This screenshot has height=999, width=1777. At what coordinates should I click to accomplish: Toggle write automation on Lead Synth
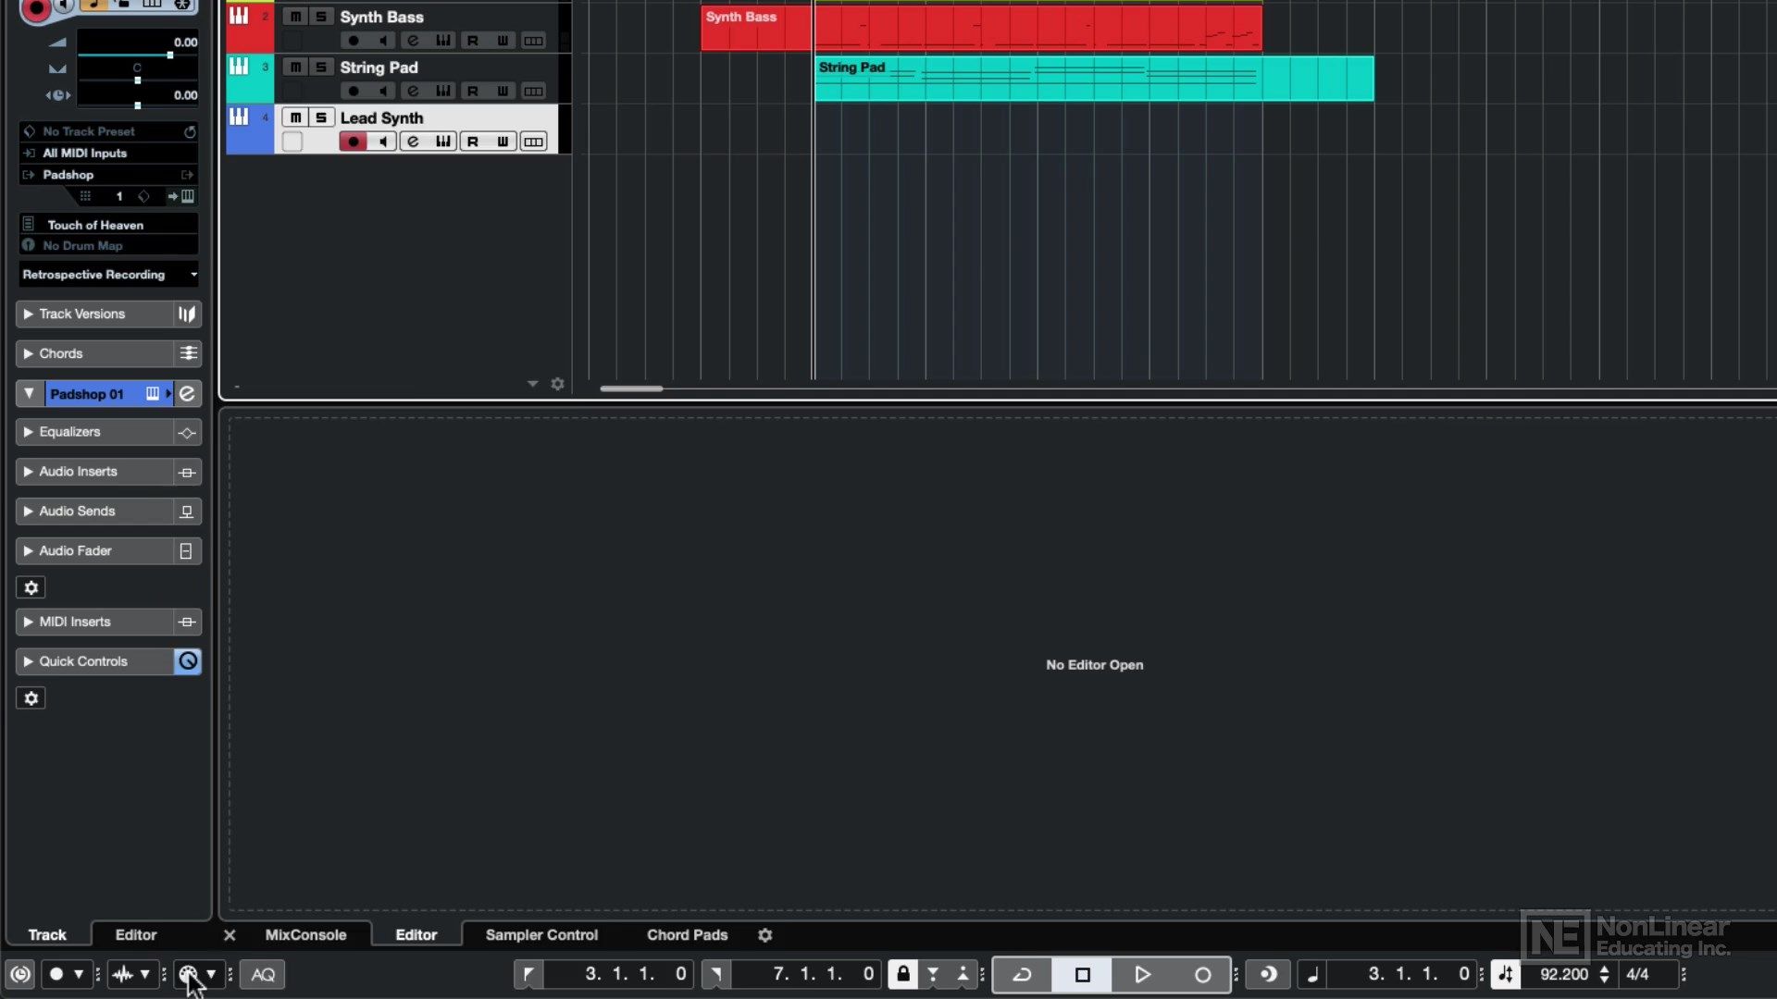click(x=503, y=142)
